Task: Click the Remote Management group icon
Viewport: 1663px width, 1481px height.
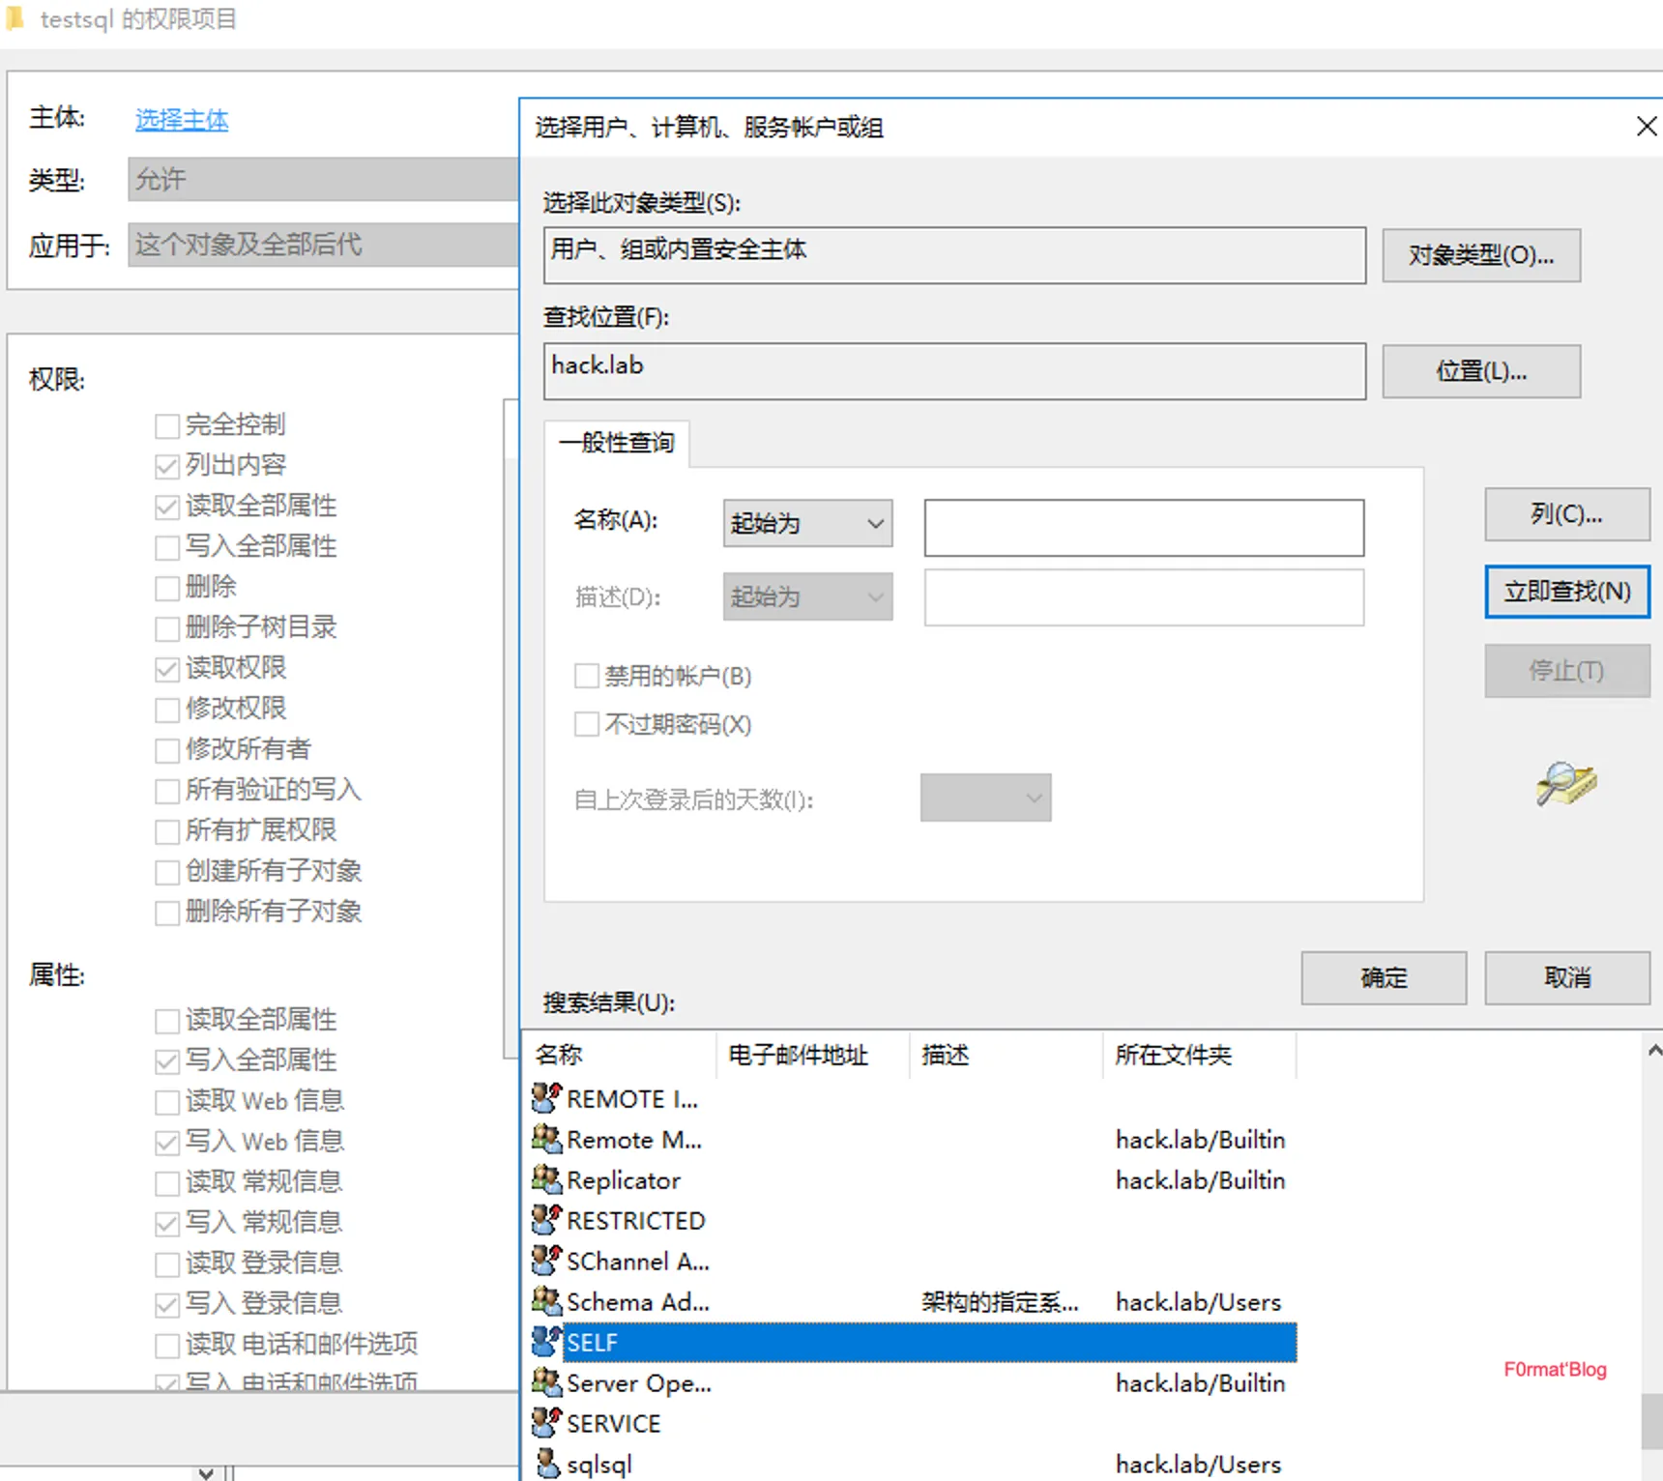Action: (x=547, y=1139)
